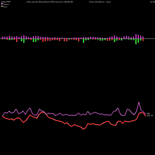
Task: Click the 'Price' legend label
Action: pos(5,7)
